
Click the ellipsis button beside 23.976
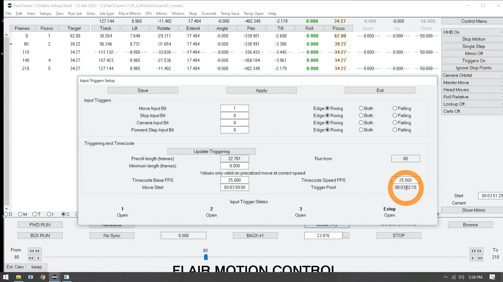[346, 236]
